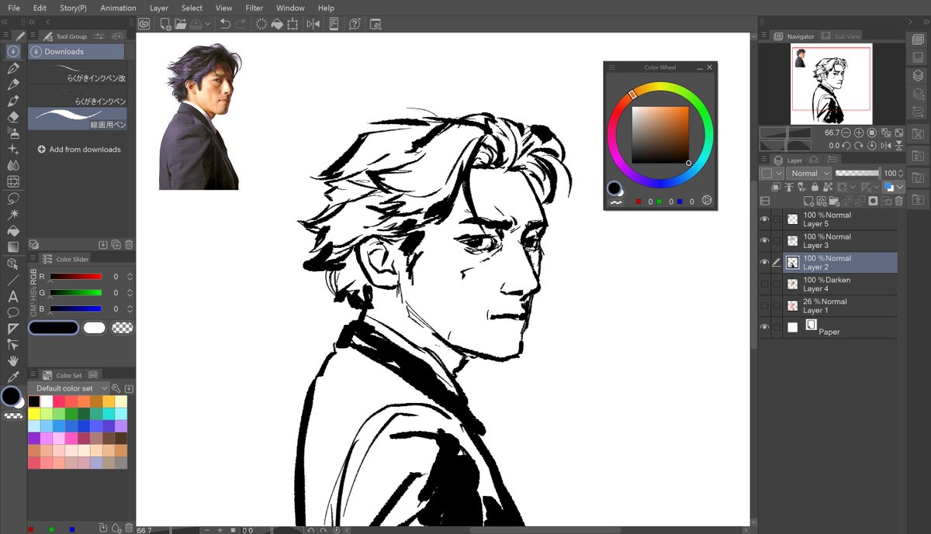The image size is (931, 534).
Task: Select the Operation object cube tool
Action: (x=13, y=264)
